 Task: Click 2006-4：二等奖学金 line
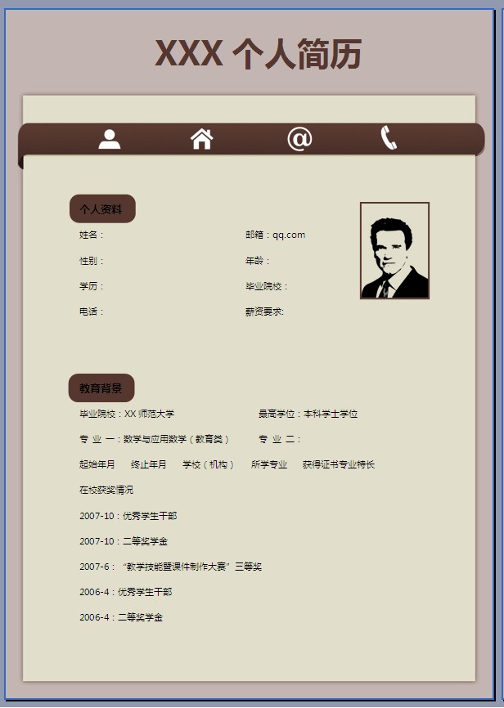click(x=121, y=617)
